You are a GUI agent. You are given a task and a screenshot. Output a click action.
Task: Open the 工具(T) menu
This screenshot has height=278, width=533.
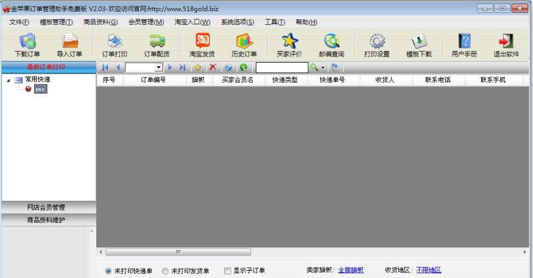(x=275, y=22)
